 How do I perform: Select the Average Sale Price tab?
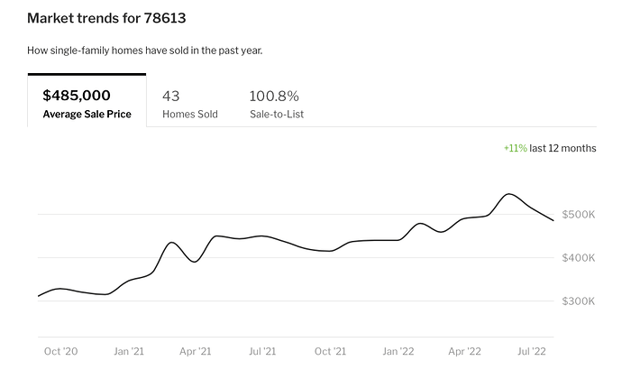(87, 104)
